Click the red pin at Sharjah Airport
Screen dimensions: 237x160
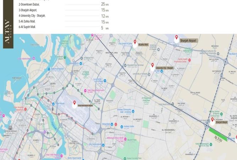[176, 37]
